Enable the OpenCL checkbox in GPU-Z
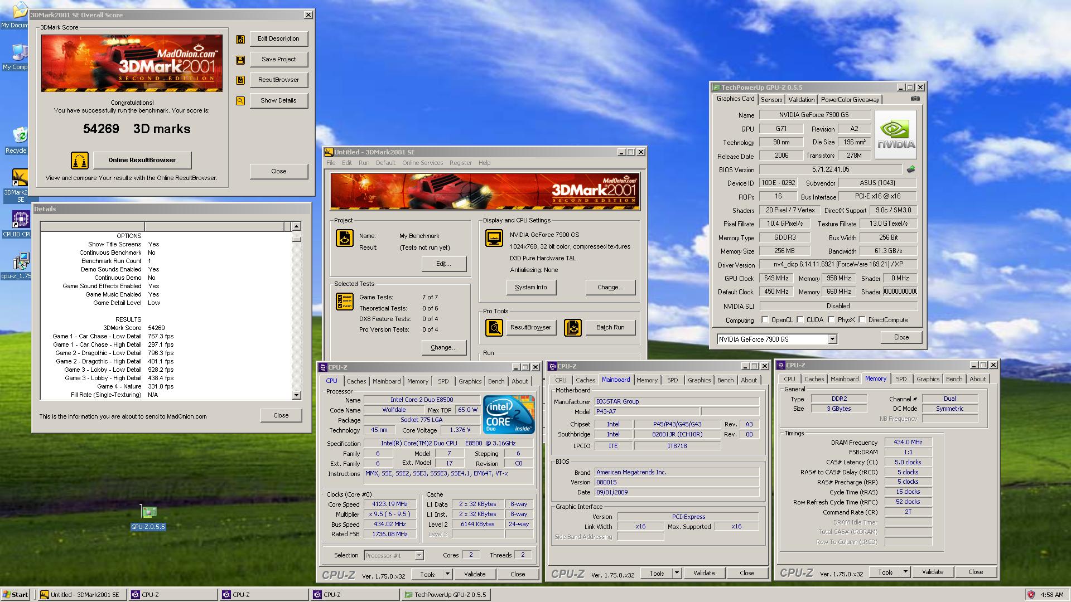 click(765, 320)
